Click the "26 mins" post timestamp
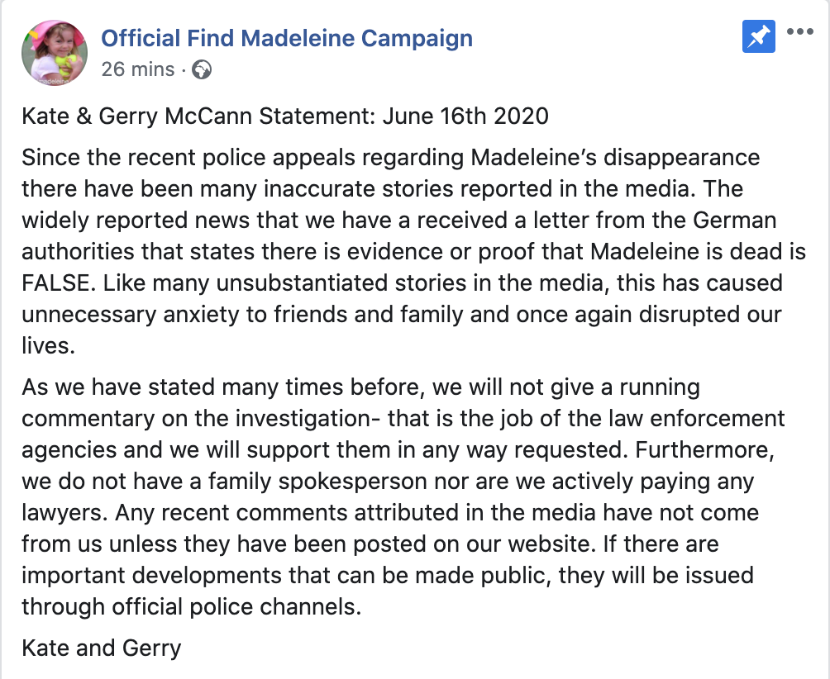Screen dimensions: 830x679 pos(138,69)
